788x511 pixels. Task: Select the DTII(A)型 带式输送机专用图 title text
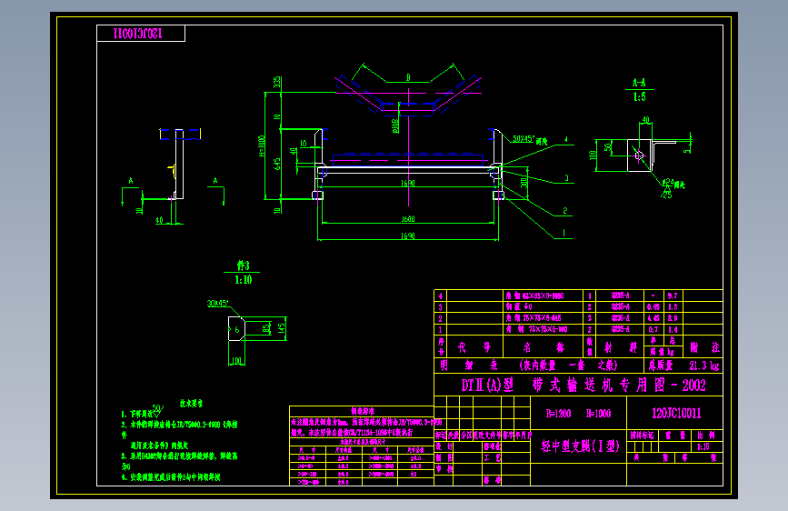tap(584, 386)
